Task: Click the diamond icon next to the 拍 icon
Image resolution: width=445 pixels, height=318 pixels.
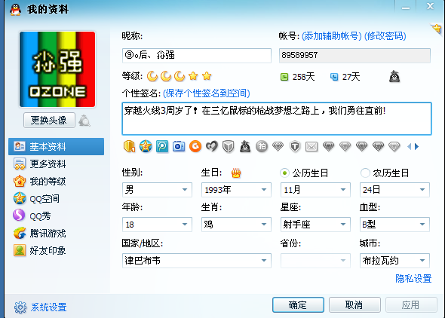Action: click(x=278, y=146)
